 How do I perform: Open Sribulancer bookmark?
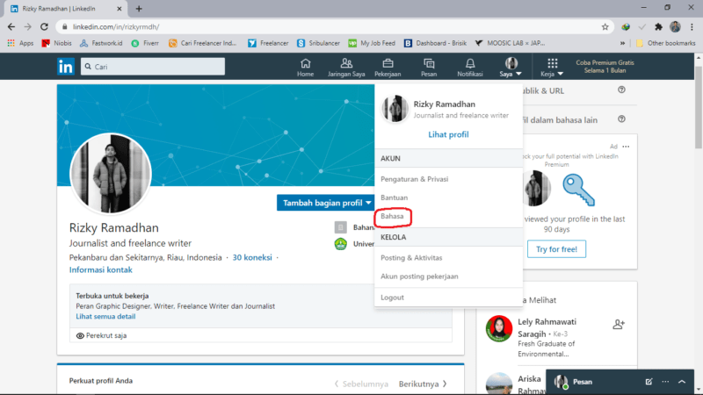click(x=318, y=43)
